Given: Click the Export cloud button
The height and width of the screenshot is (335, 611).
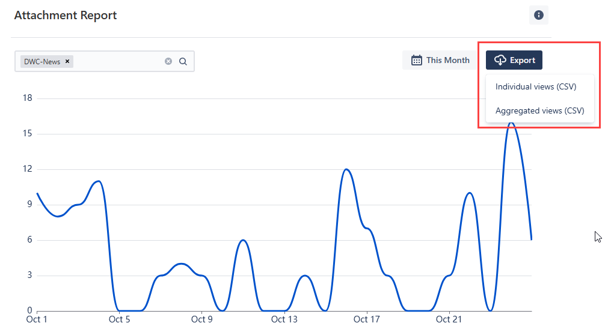Looking at the screenshot, I should click(x=514, y=60).
